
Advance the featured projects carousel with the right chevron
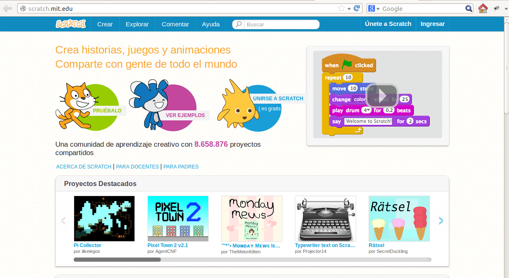[x=441, y=220]
